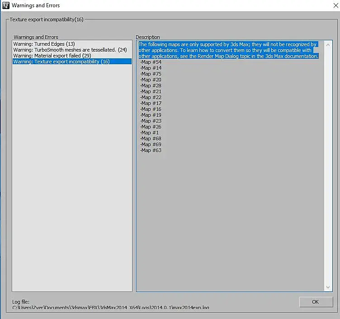Screen dimensions: 340x319
Task: Click the 3ds Max title bar icon
Action: (x=5, y=5)
